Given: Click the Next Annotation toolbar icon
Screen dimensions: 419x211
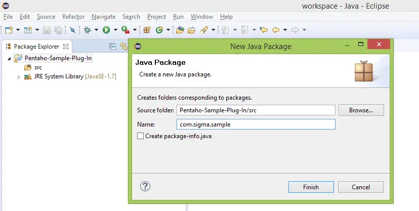Looking at the screenshot, I should (x=225, y=30).
